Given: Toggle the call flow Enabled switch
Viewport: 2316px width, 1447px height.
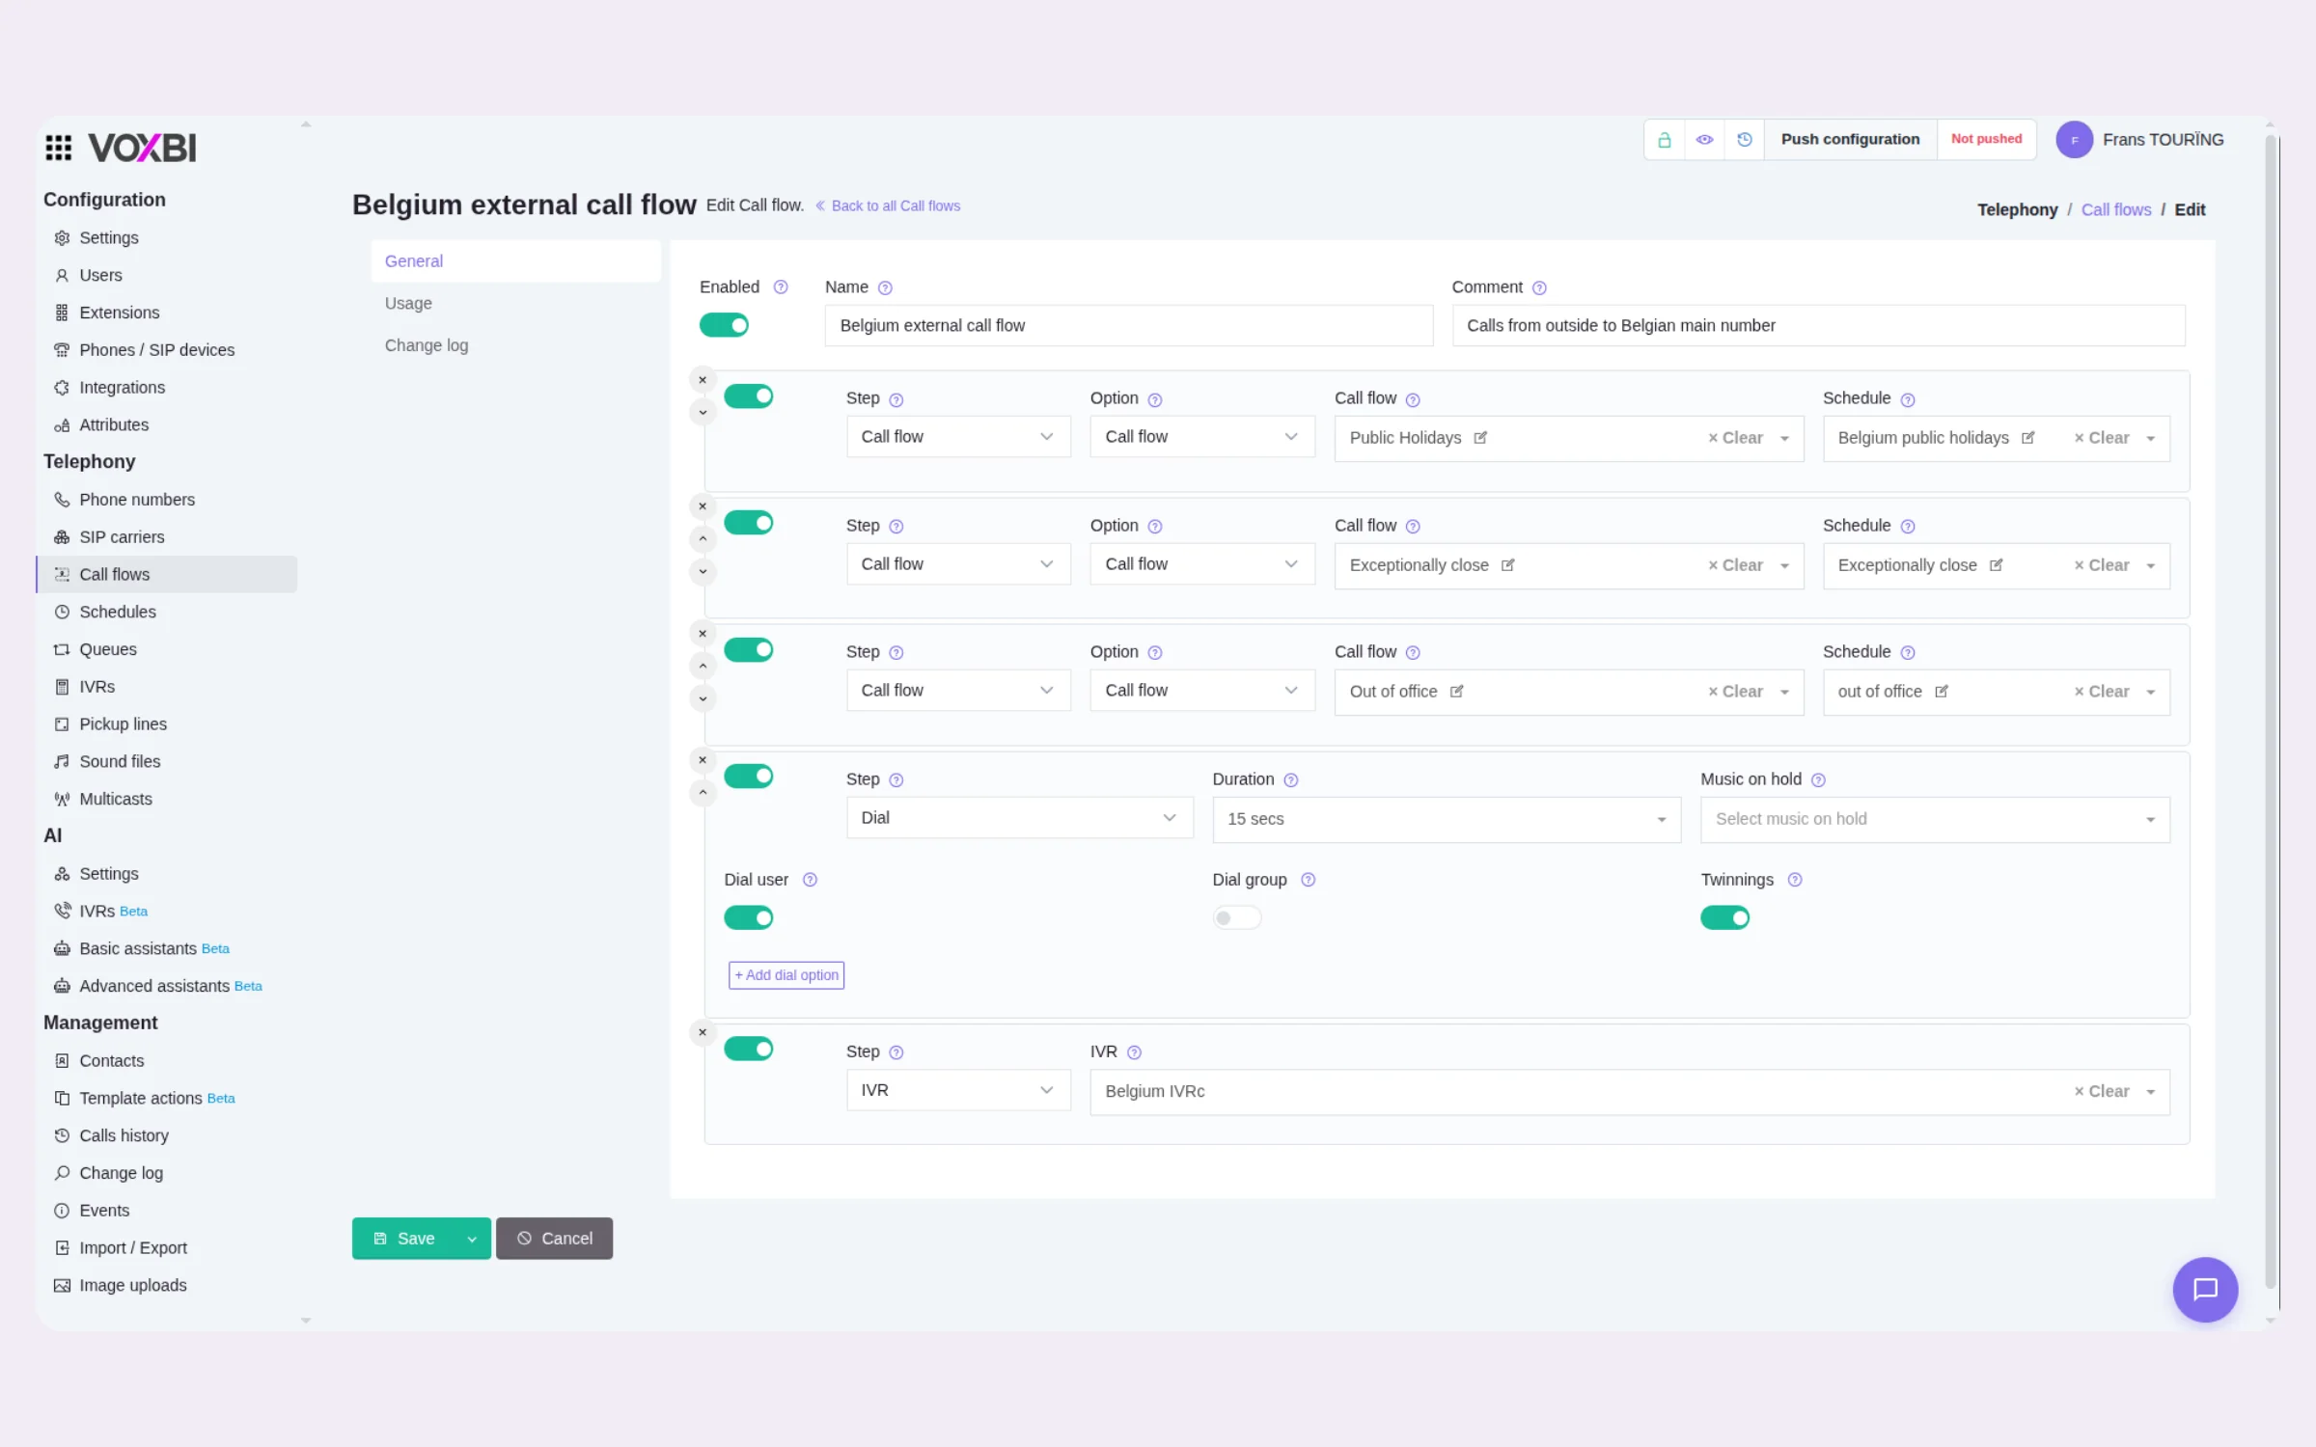Looking at the screenshot, I should 724,325.
